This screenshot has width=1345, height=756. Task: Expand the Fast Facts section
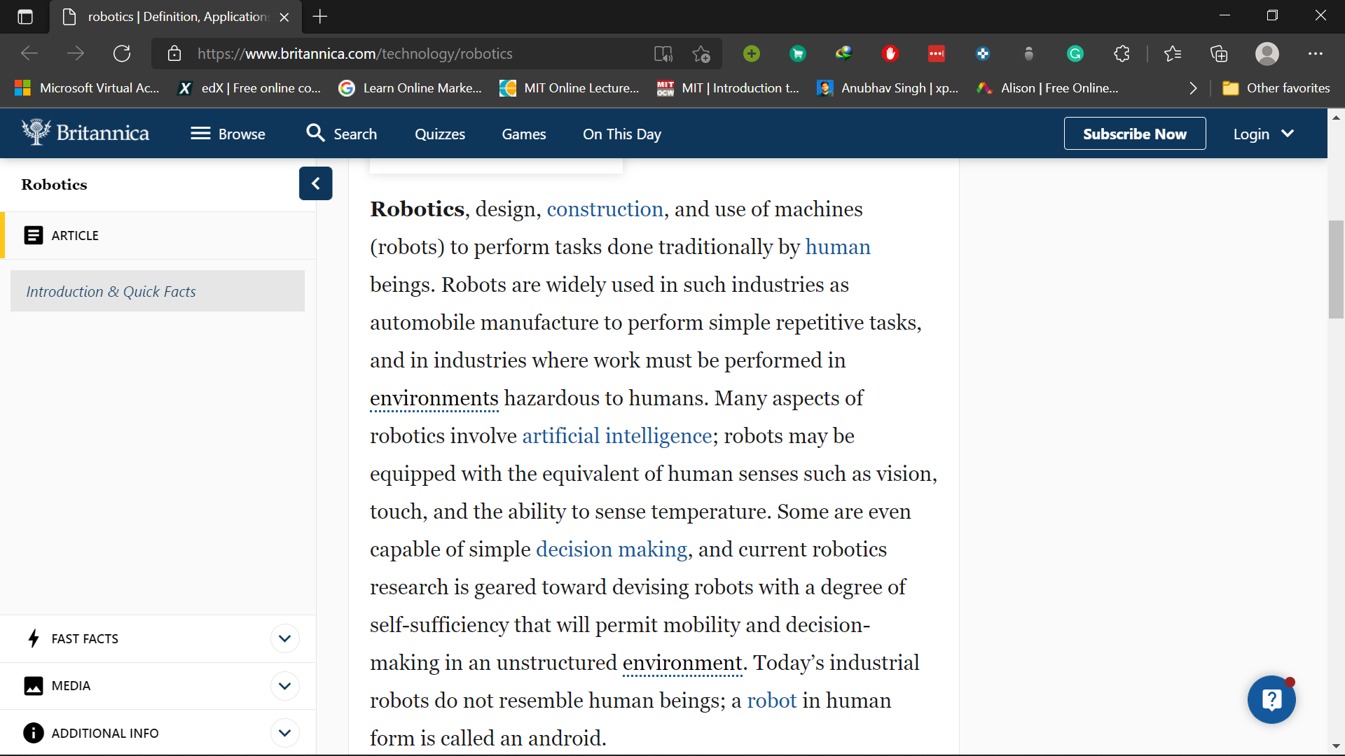[284, 638]
